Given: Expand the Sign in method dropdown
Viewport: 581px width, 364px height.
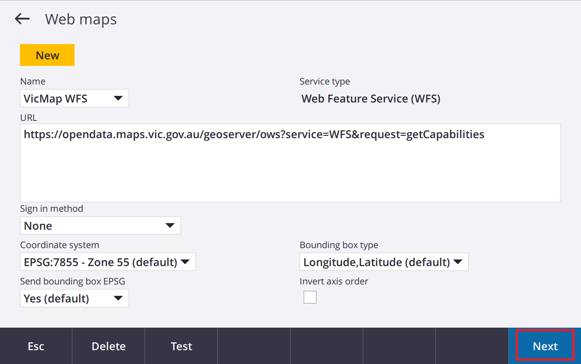Looking at the screenshot, I should 100,226.
